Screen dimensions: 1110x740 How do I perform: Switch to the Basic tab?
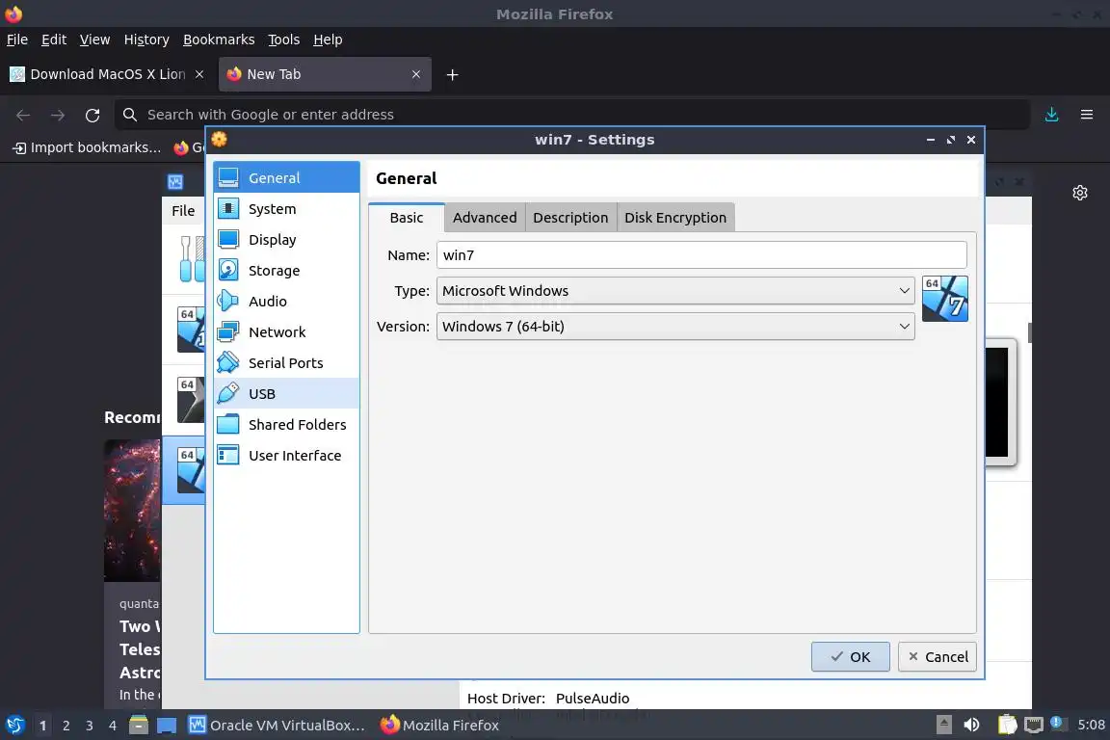click(407, 218)
